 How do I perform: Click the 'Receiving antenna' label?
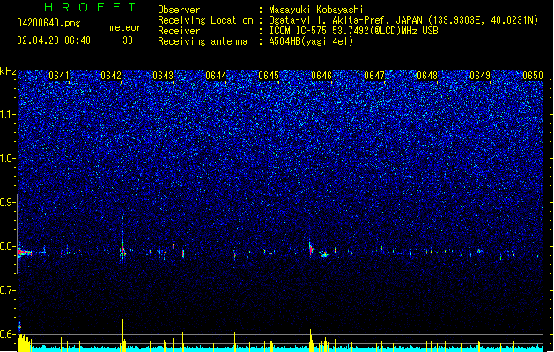coord(203,41)
